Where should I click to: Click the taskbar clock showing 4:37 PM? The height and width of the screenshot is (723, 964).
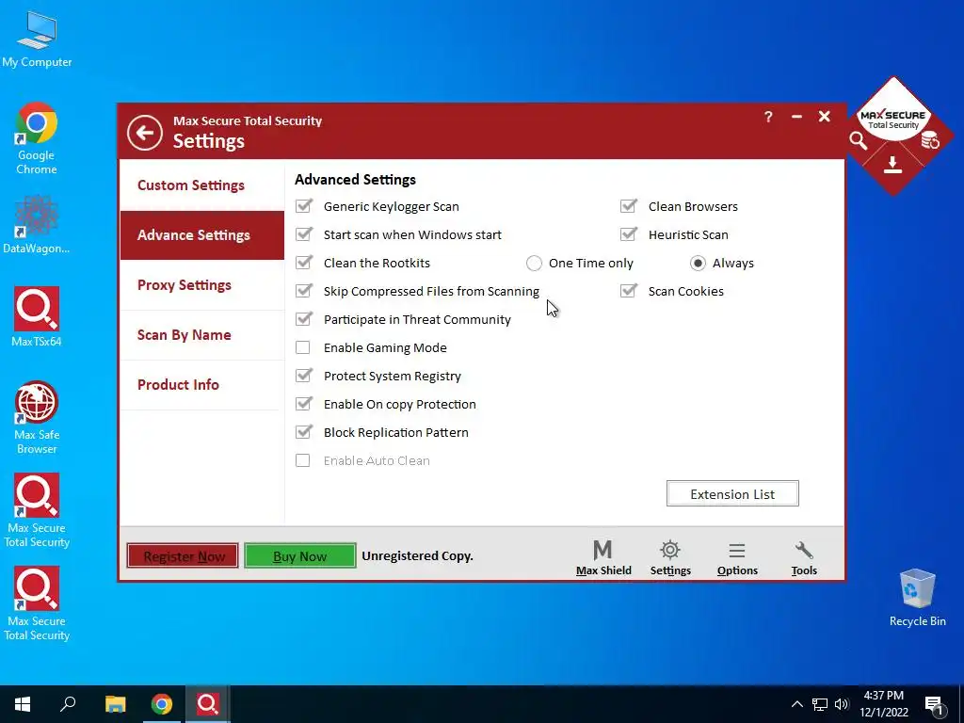tap(883, 704)
